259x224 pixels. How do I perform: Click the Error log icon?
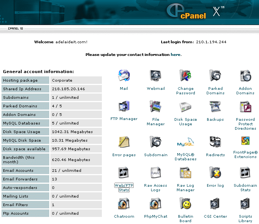pyautogui.click(x=215, y=173)
